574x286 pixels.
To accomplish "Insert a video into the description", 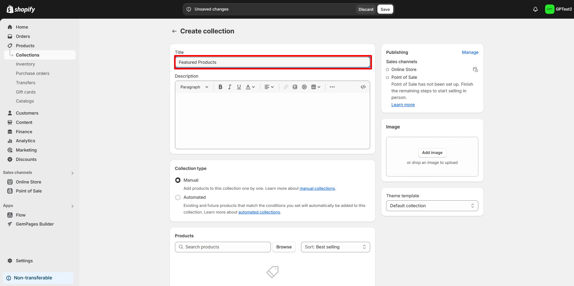I will (304, 87).
